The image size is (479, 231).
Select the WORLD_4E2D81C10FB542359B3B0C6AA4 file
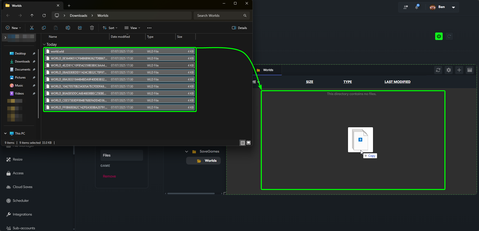pos(120,65)
